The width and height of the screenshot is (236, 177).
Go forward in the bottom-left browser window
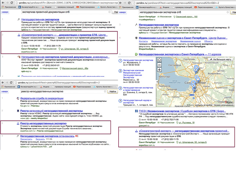tap(7, 83)
